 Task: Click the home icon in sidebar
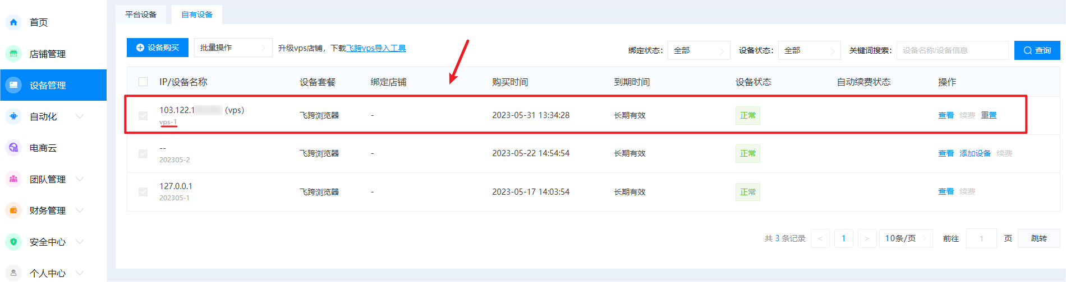click(13, 22)
